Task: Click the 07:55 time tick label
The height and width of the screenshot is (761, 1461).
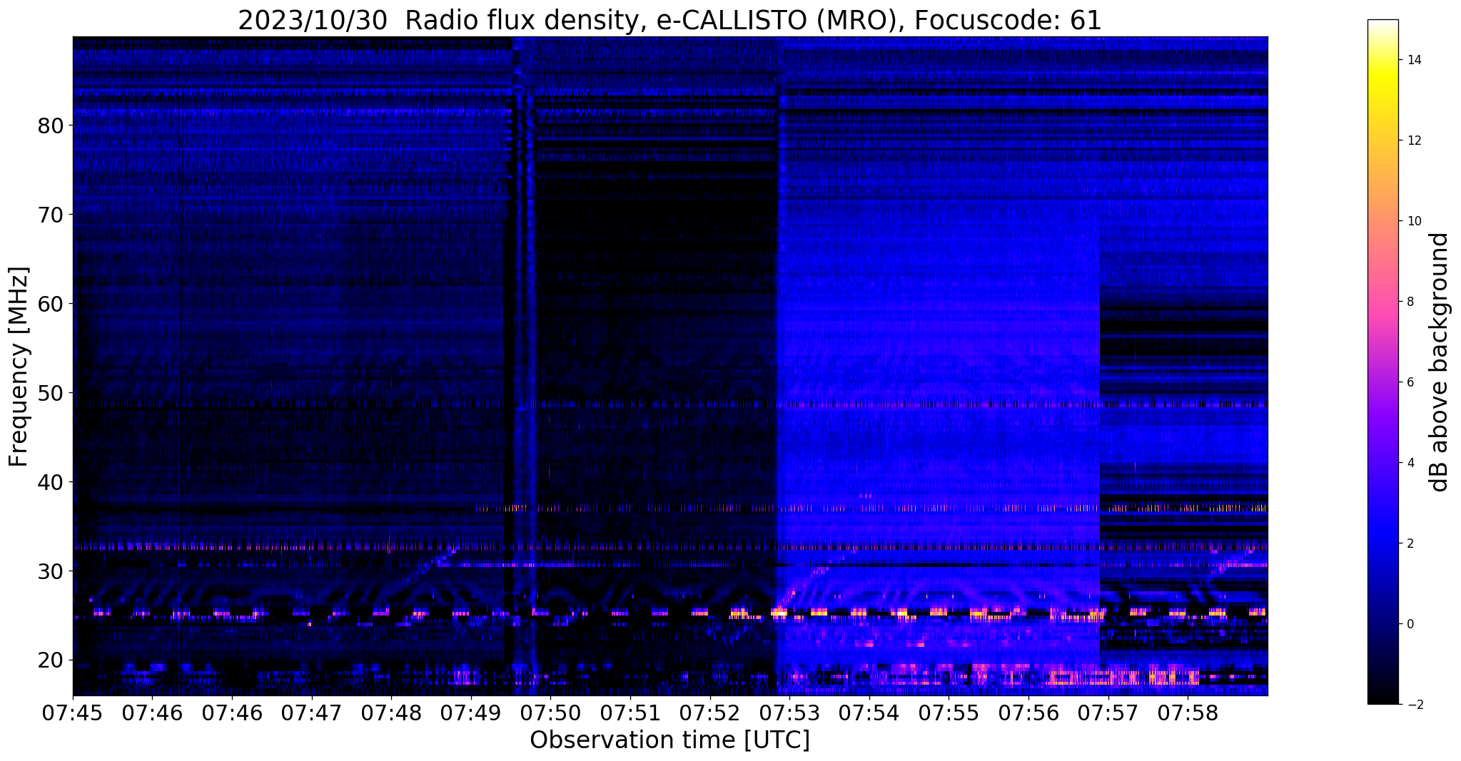Action: click(949, 713)
